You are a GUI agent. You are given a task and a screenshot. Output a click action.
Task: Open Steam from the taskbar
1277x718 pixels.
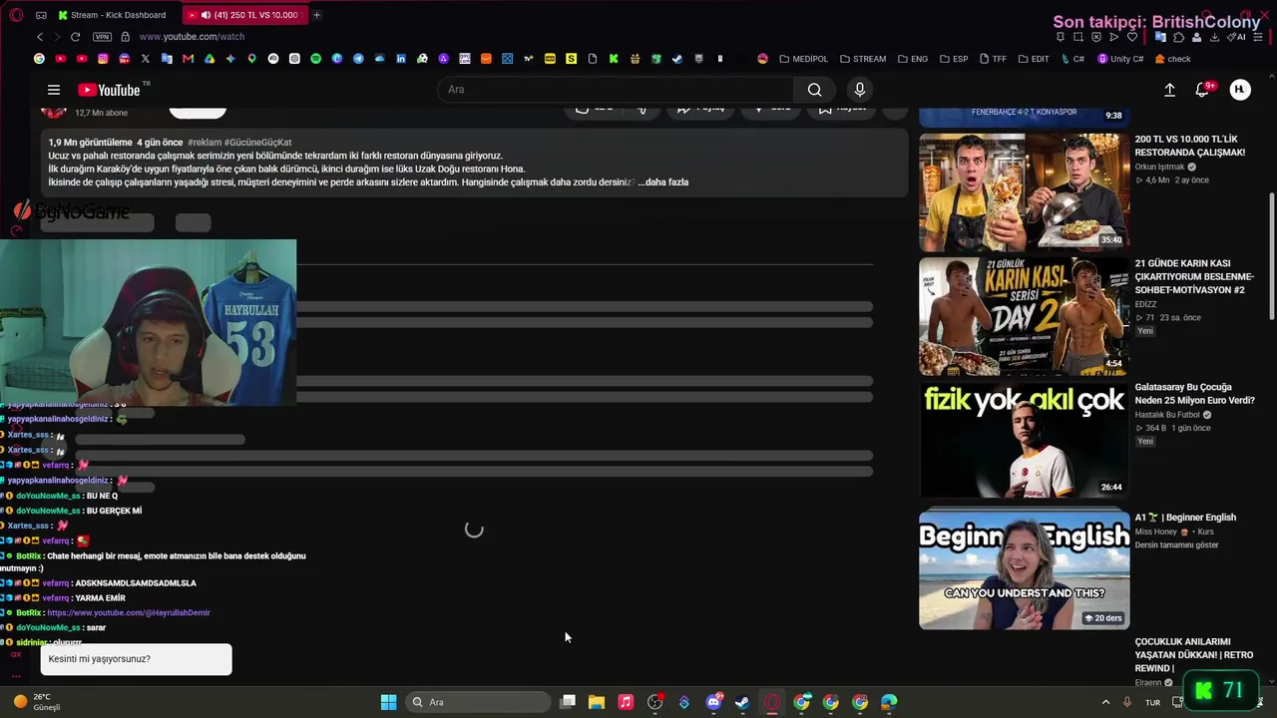(x=742, y=702)
